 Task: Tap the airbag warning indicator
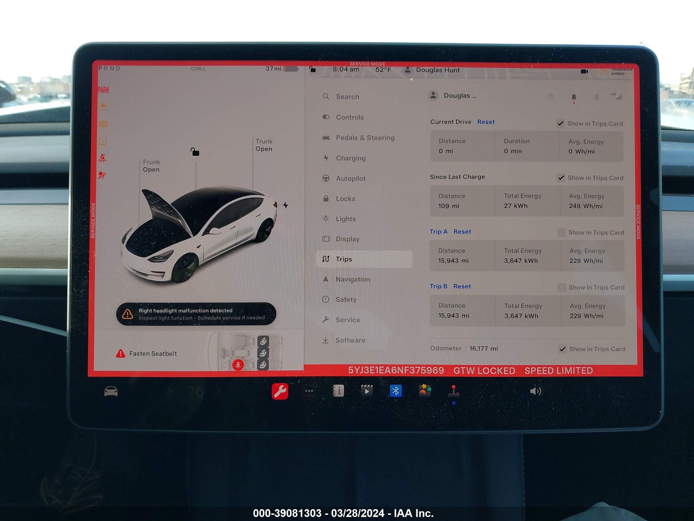(x=102, y=175)
